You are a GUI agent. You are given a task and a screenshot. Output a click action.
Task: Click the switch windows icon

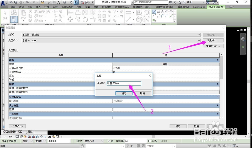(87, 2)
